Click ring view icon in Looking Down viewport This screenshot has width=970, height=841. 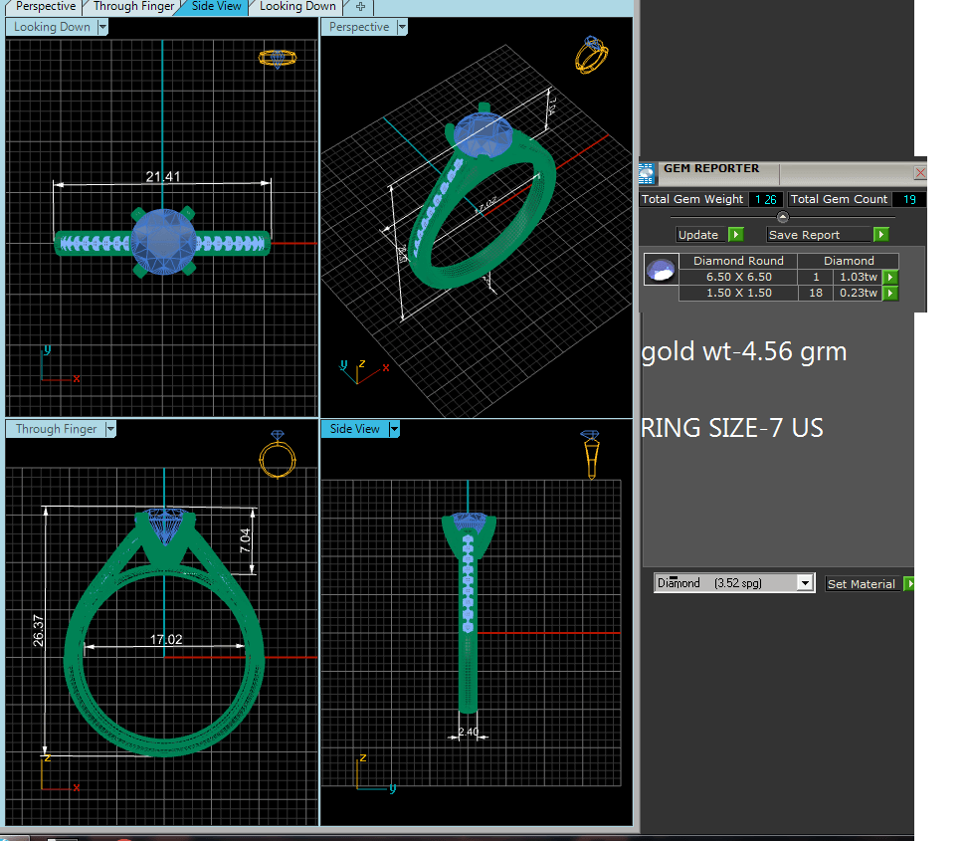pyautogui.click(x=277, y=59)
